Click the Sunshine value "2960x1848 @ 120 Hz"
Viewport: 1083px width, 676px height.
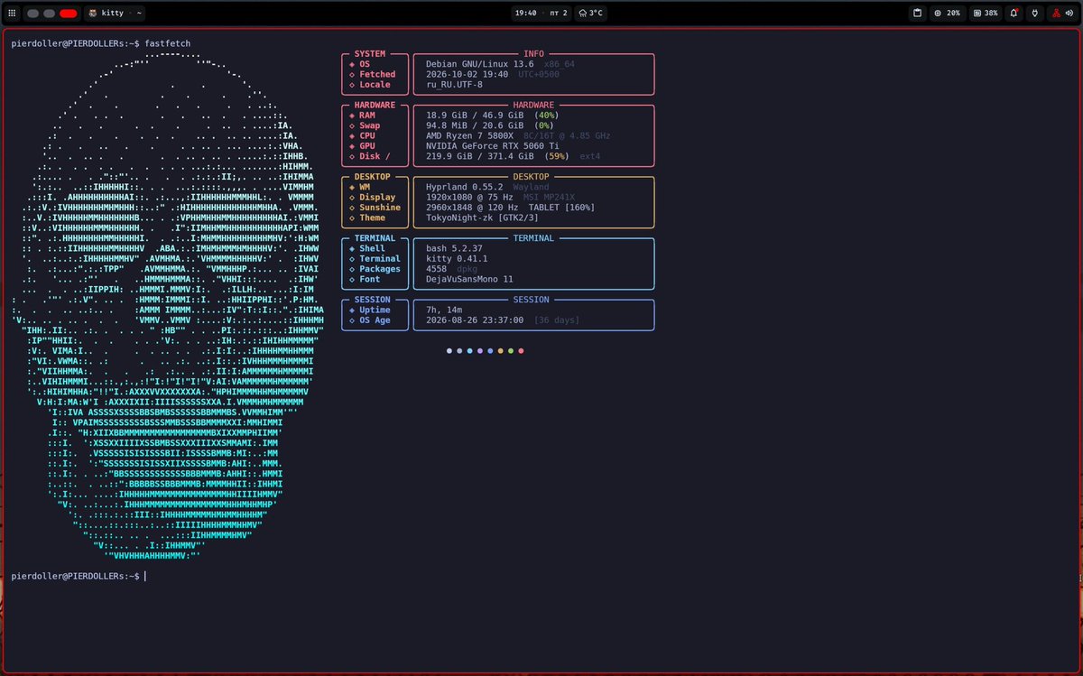tap(472, 208)
